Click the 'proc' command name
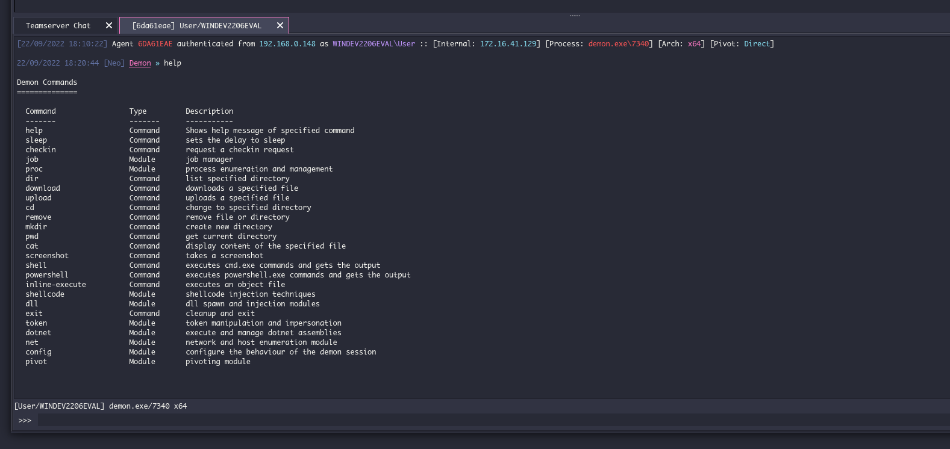This screenshot has height=449, width=950. [34, 169]
